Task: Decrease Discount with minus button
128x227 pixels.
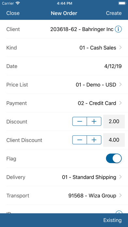Action: point(79,121)
